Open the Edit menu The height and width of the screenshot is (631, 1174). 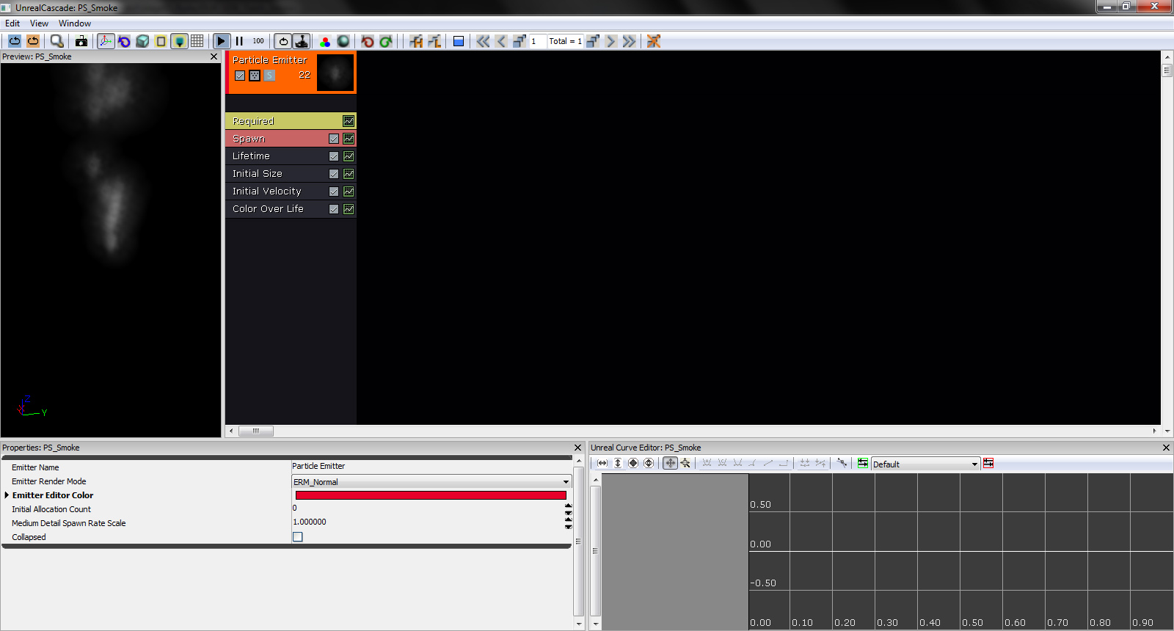12,23
